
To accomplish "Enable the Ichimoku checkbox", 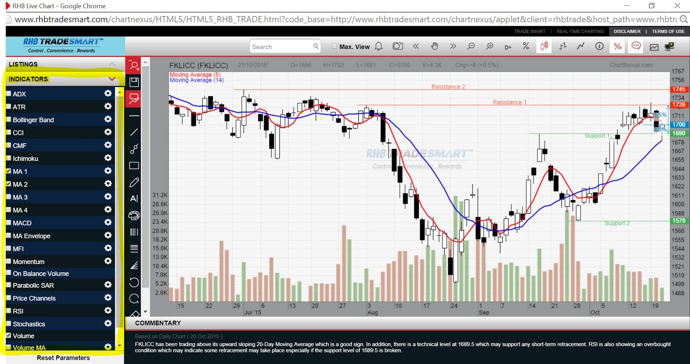I will coord(9,158).
